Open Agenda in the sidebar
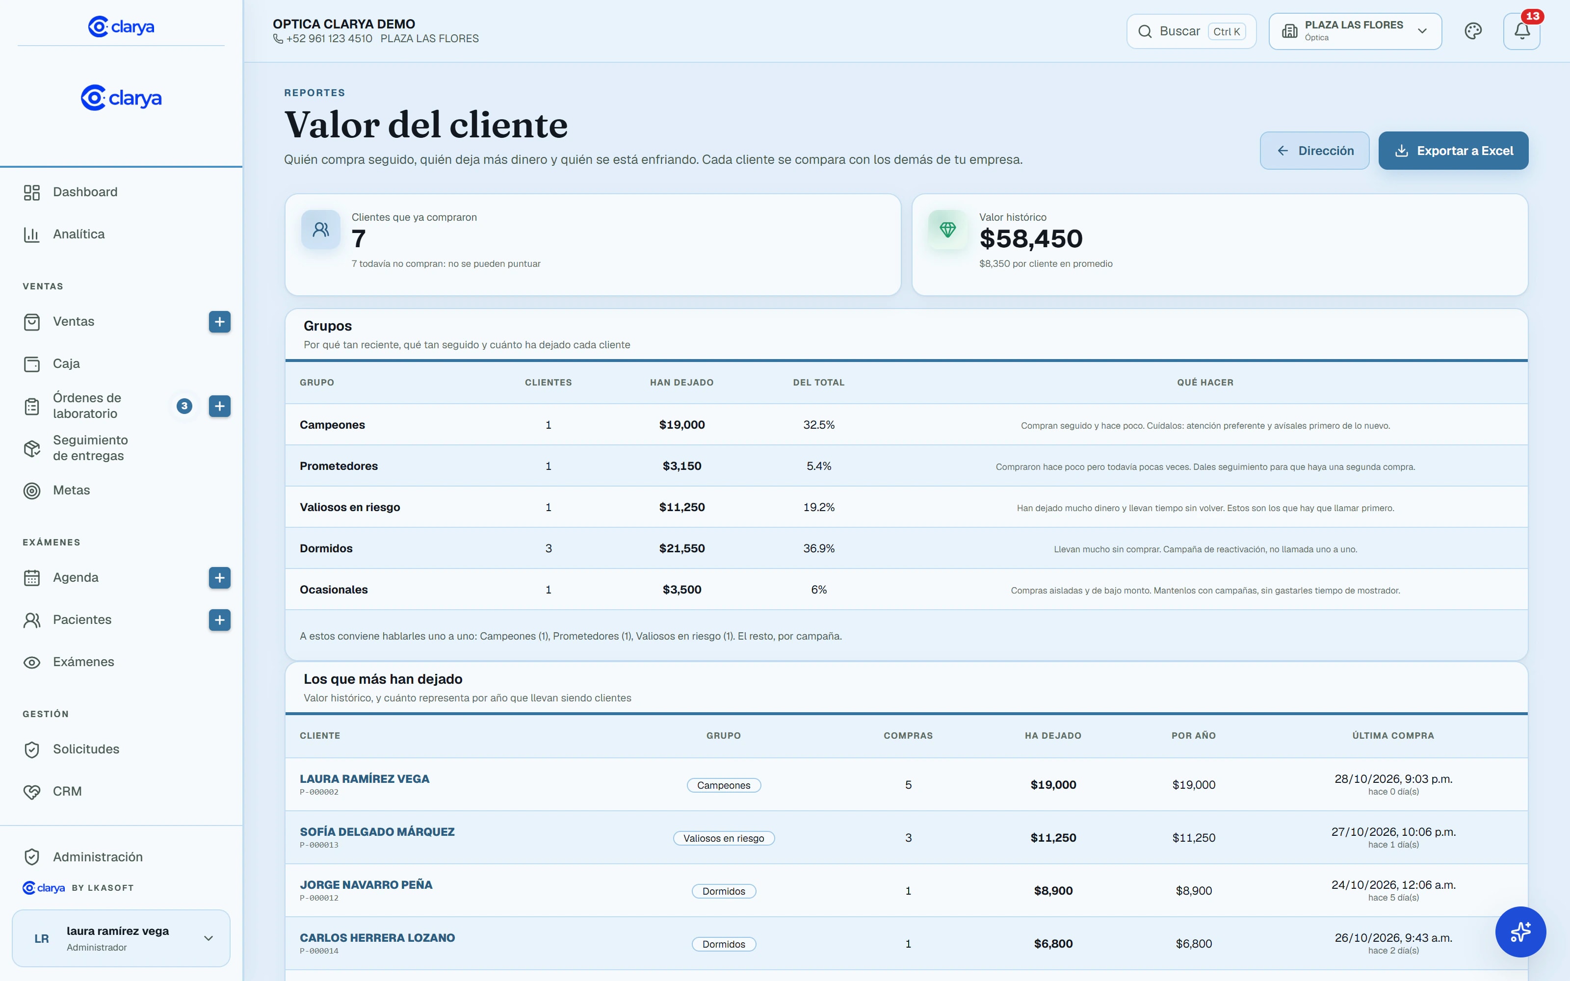 point(75,577)
